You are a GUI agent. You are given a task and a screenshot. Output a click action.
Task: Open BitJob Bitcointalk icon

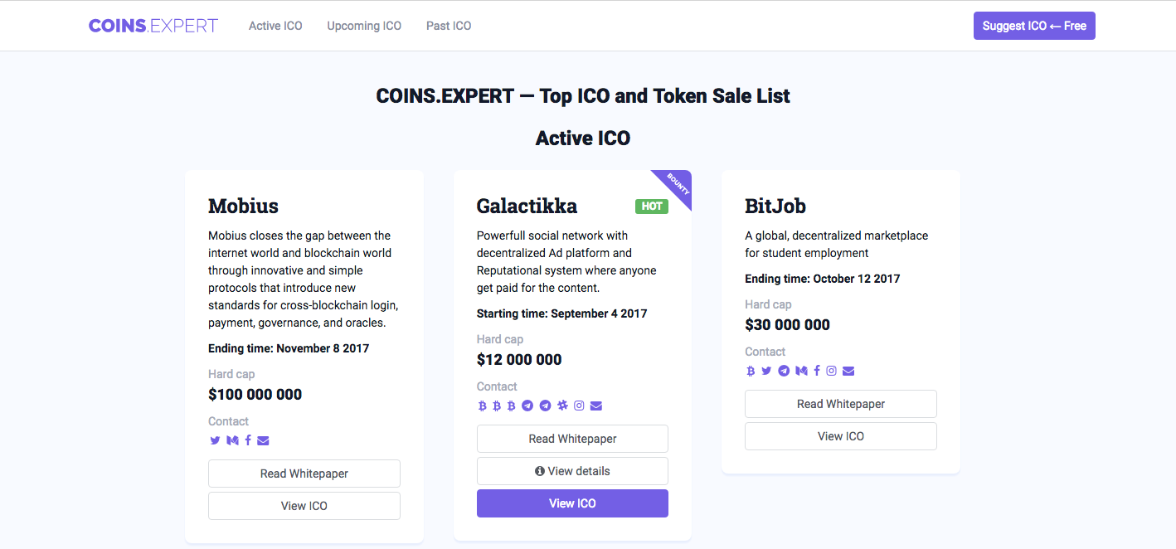(x=751, y=371)
